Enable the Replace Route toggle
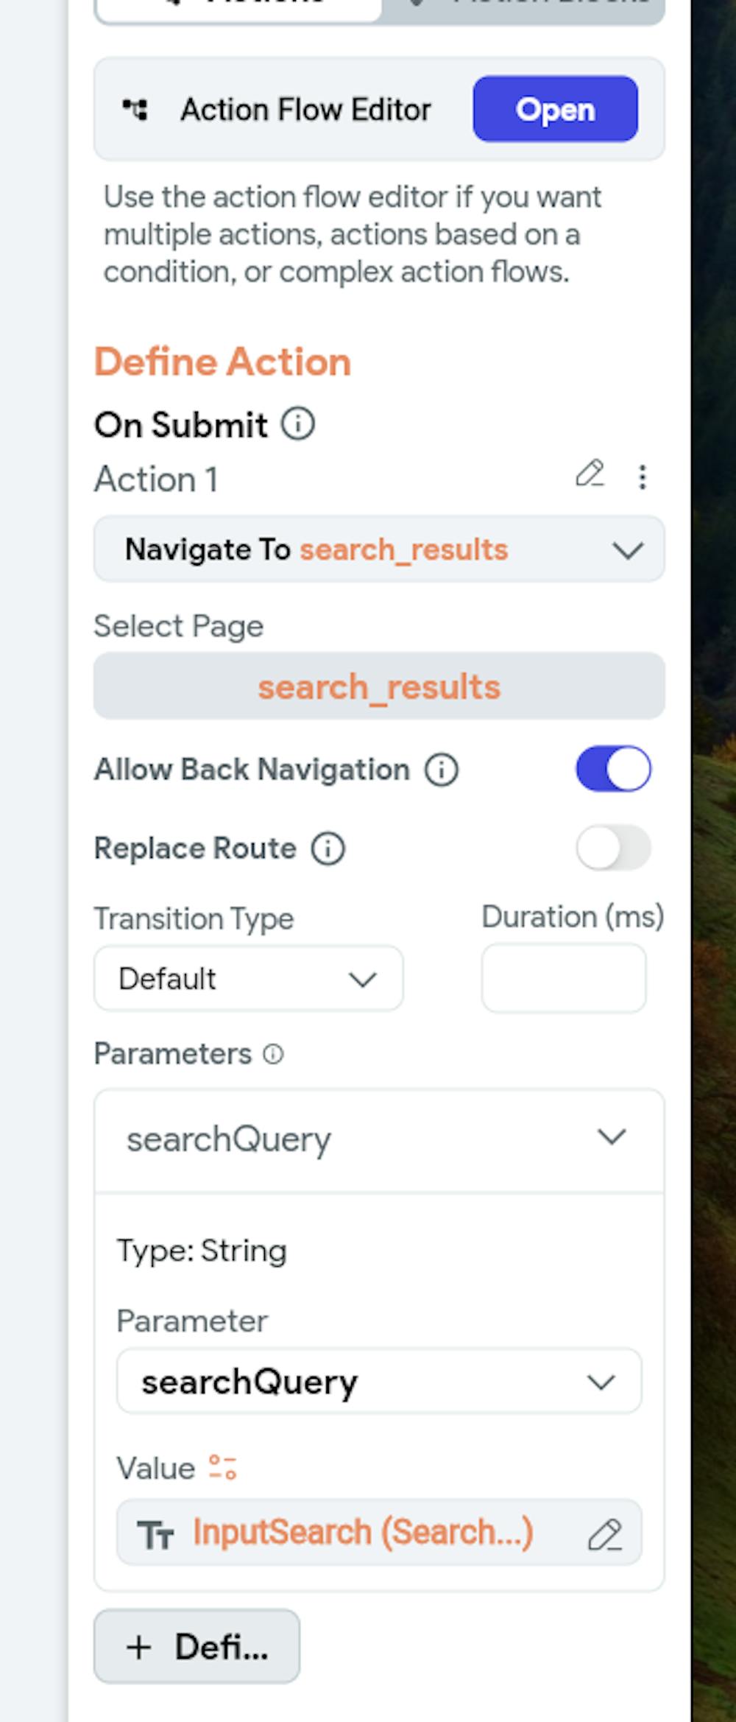Screen dimensions: 736x1722 [613, 848]
